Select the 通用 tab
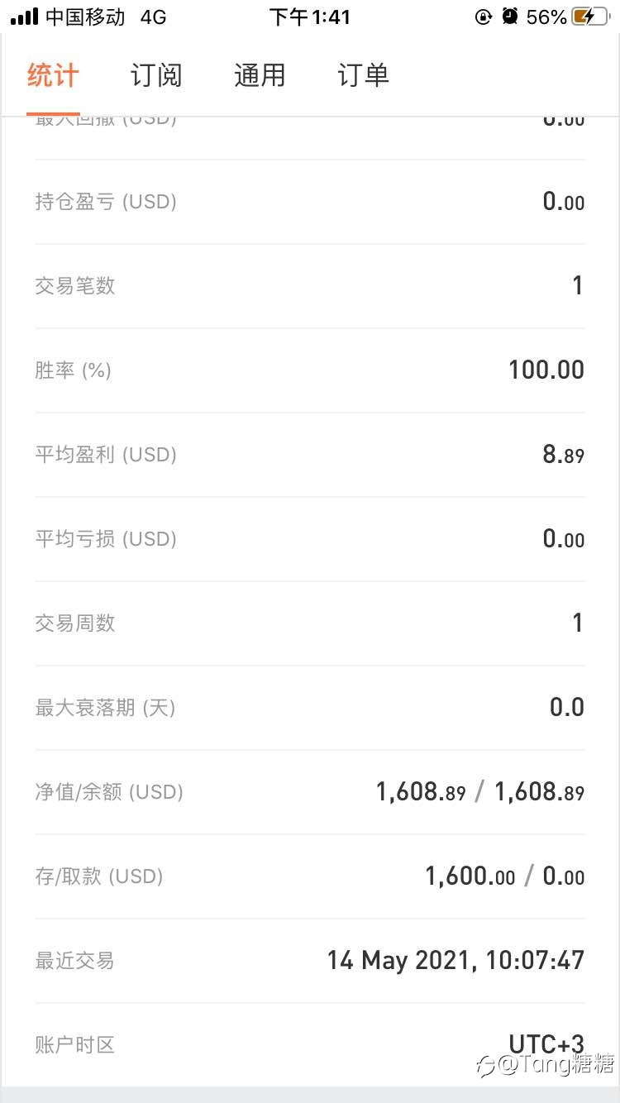Image resolution: width=620 pixels, height=1103 pixels. point(260,76)
